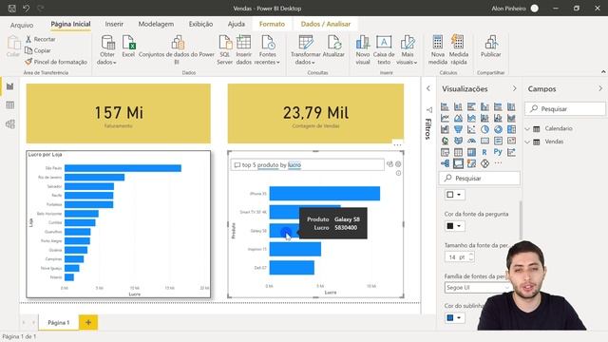Select the R script visual
This screenshot has height=342, width=608.
click(x=484, y=152)
